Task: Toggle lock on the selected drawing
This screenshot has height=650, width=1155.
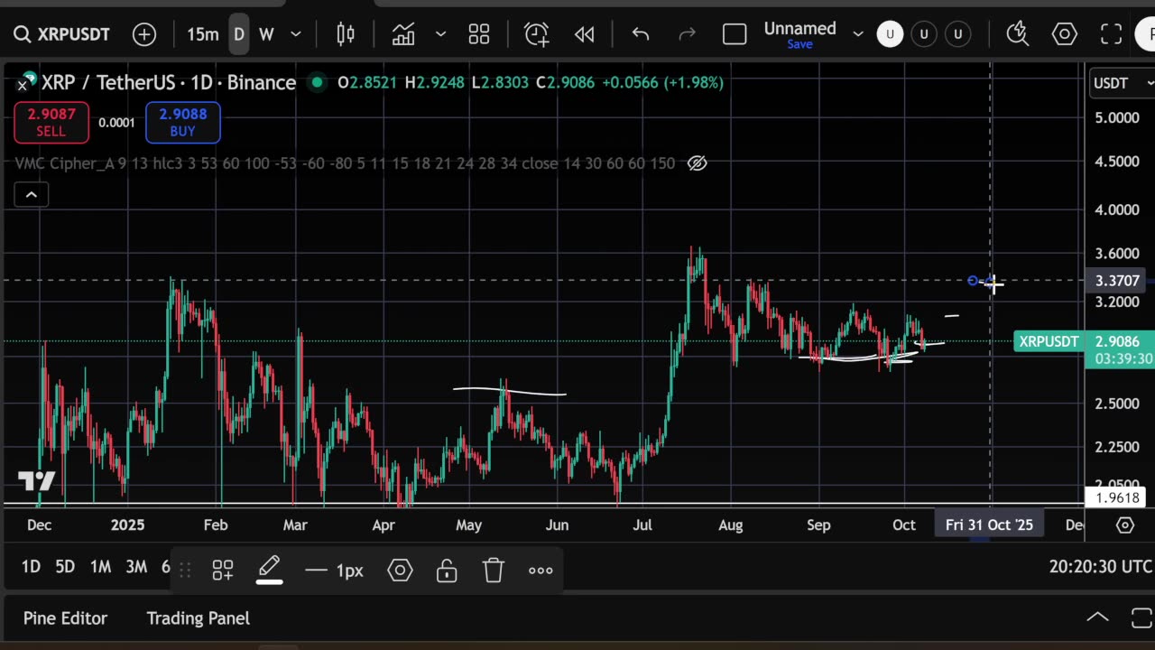Action: [x=447, y=570]
